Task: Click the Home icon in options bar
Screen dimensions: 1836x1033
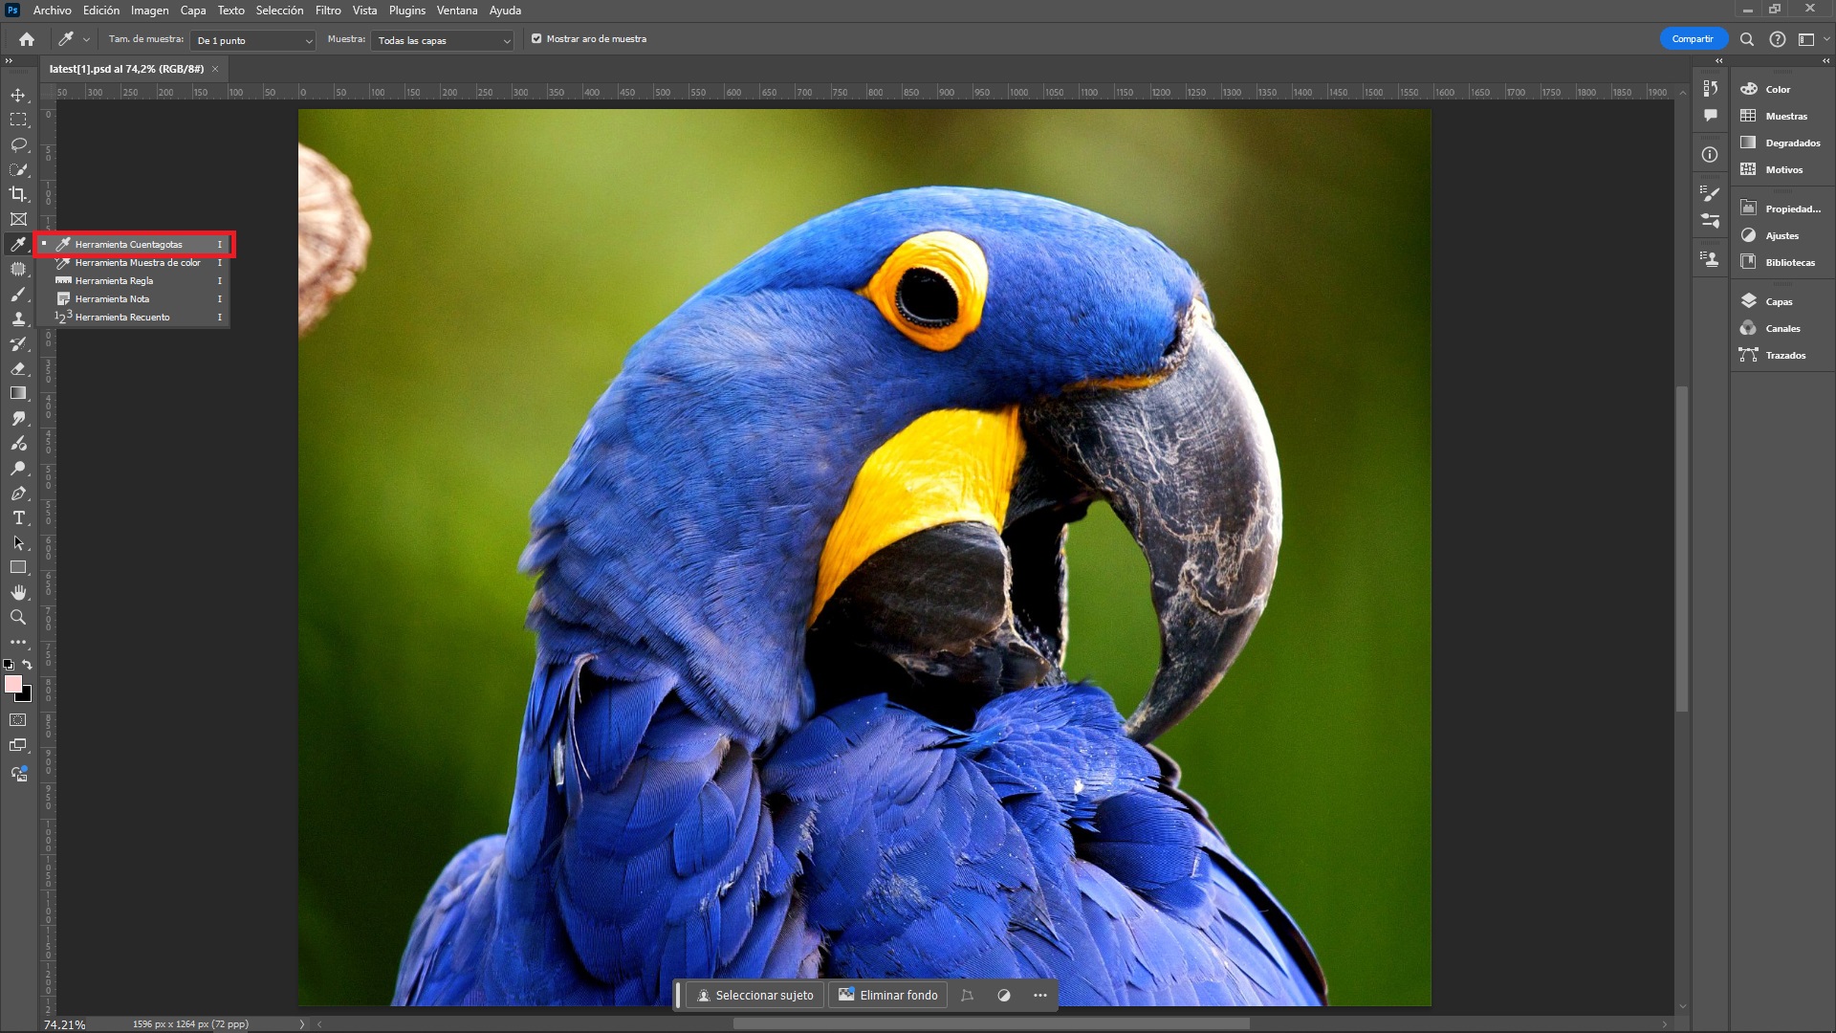Action: (x=27, y=39)
